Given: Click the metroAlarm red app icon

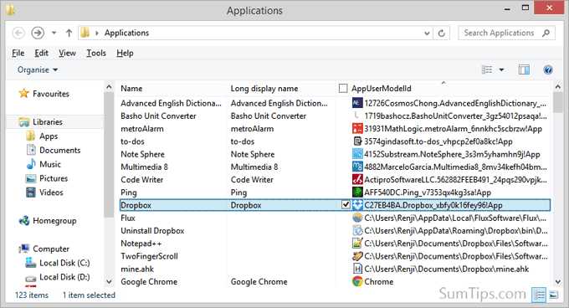Looking at the screenshot, I should point(357,128).
